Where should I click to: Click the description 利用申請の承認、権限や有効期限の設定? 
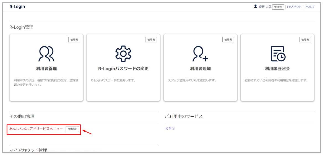click(46, 82)
